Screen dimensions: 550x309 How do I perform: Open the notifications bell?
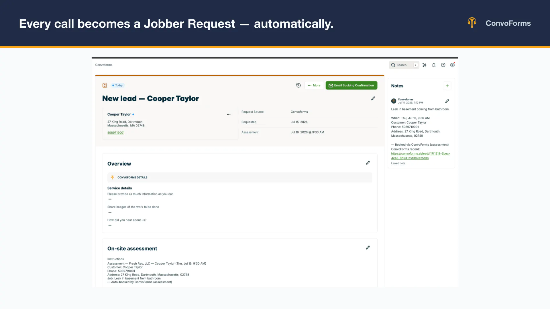coord(434,65)
